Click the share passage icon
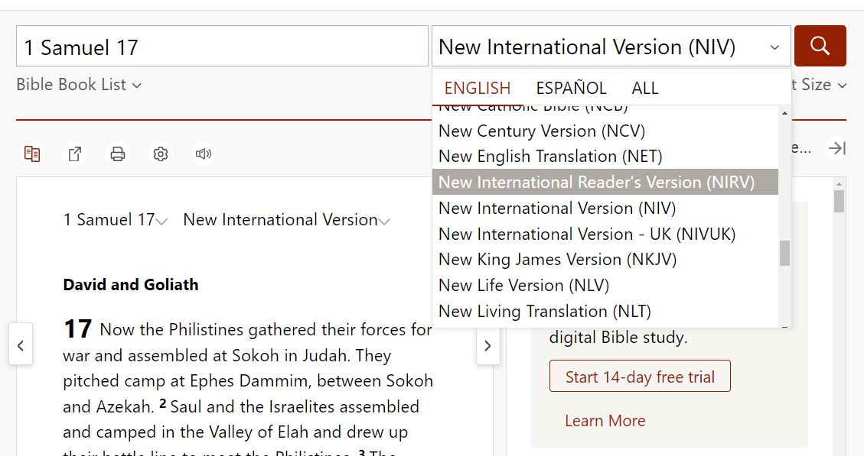 (75, 154)
